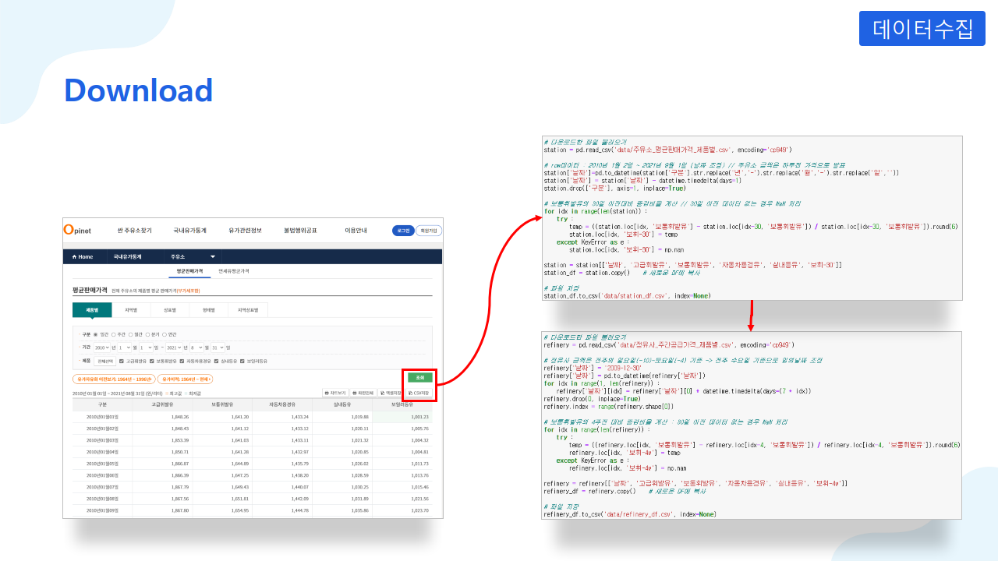Click the refinery_df.to_csv line in lower code
Image resolution: width=998 pixels, height=561 pixels.
[630, 514]
